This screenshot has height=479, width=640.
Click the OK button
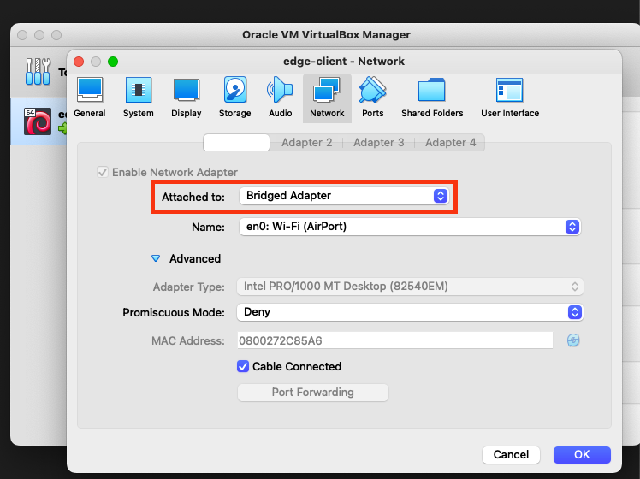coord(582,454)
